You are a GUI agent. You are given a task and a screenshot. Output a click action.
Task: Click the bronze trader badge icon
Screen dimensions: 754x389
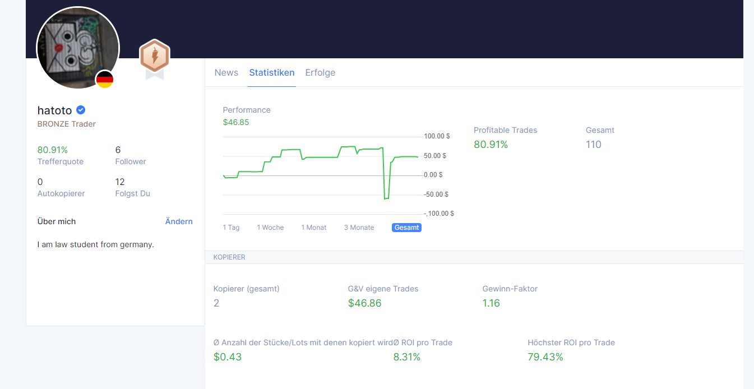[x=154, y=59]
